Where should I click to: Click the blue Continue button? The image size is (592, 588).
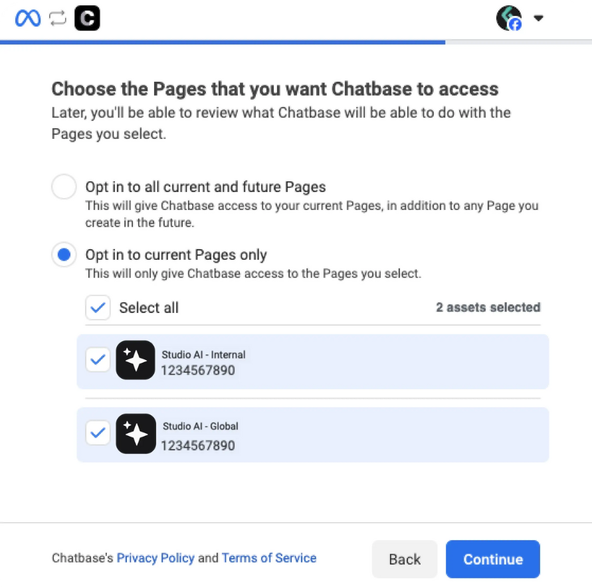[x=493, y=559]
